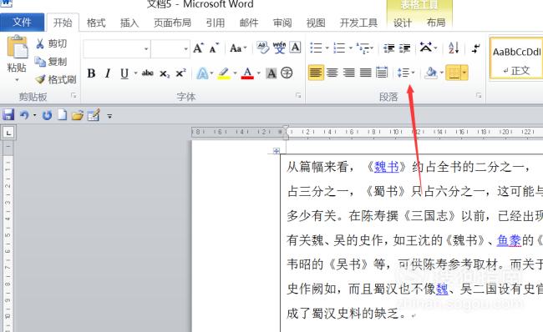Switch to the Developer (开发工具) tab
The image size is (543, 332).
pos(358,23)
